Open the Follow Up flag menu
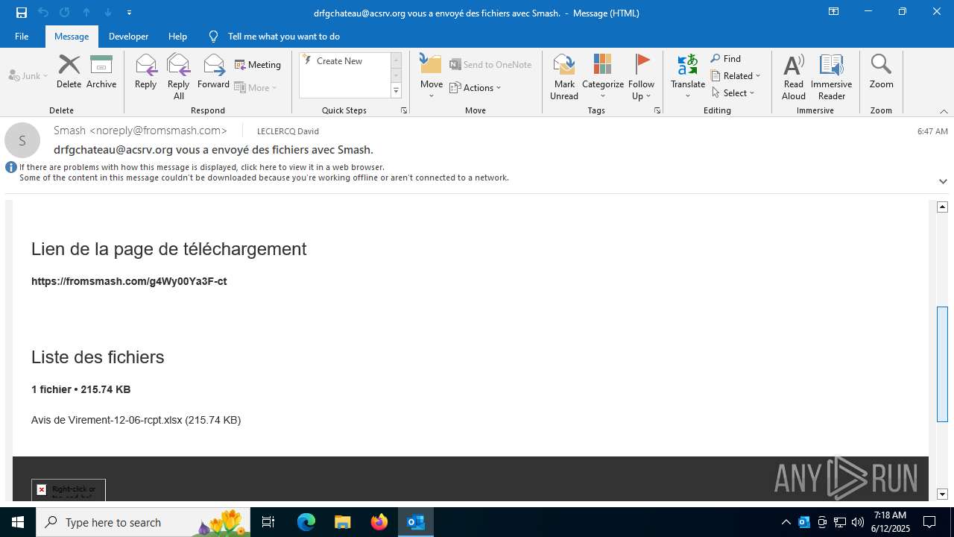954x537 pixels. pyautogui.click(x=641, y=76)
